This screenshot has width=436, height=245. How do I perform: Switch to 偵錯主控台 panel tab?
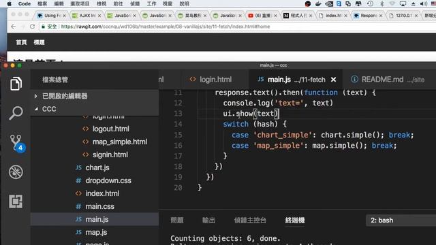250,220
